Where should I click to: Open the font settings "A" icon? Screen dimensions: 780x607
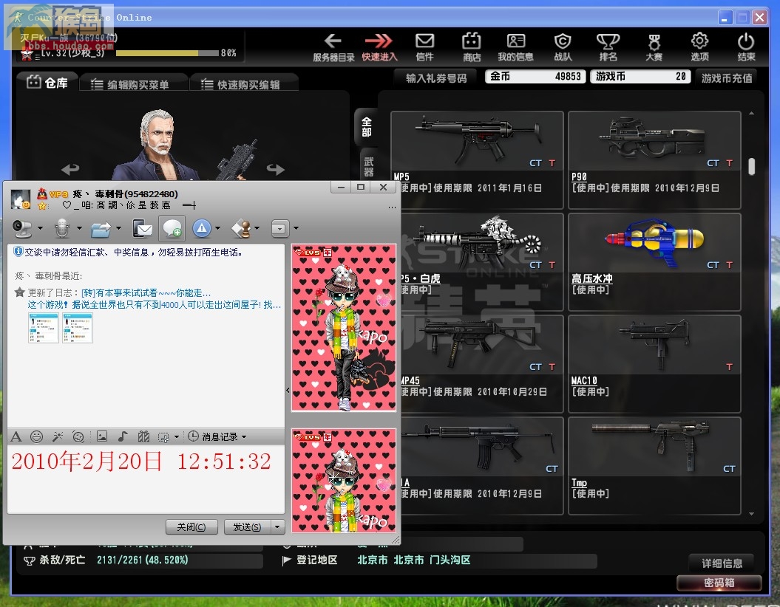[16, 436]
